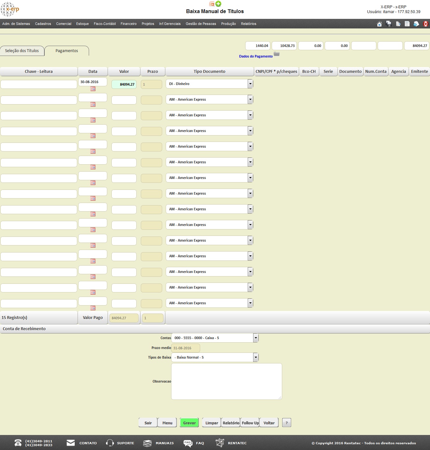
Task: Click the Chave - Leitura field beside 30-08-2016
Action: 39,84
